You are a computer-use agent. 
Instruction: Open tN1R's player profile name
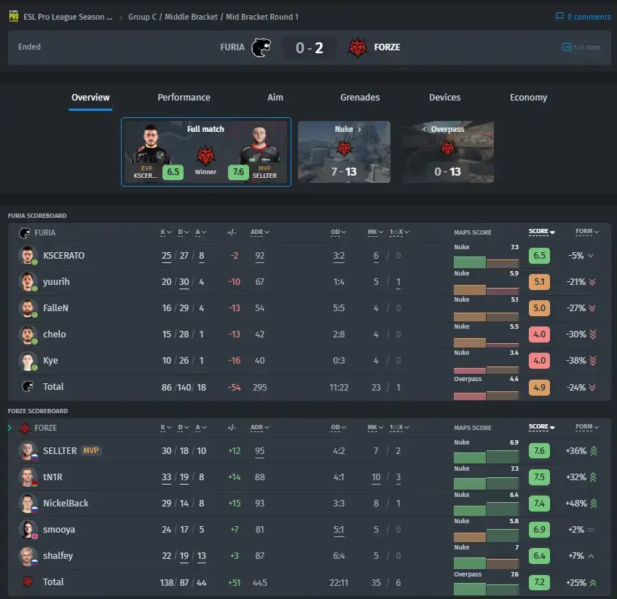52,477
